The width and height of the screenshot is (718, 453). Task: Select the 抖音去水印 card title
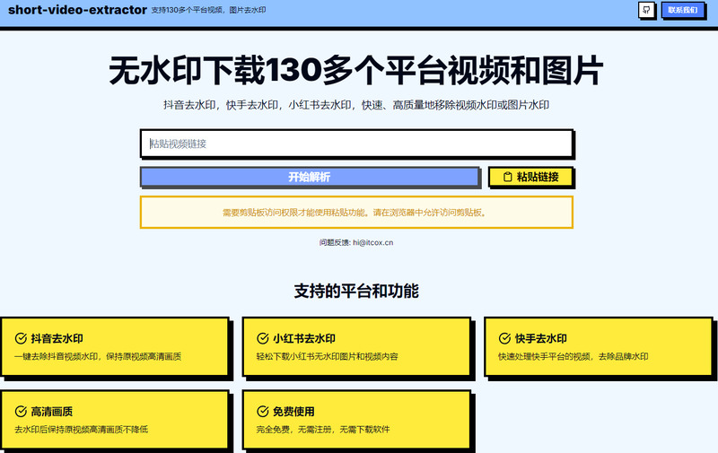(57, 338)
